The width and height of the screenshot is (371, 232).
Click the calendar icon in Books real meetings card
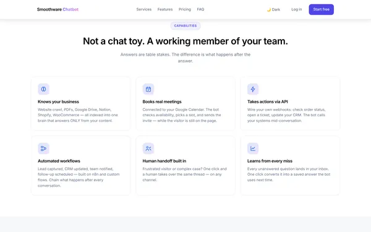(x=148, y=89)
